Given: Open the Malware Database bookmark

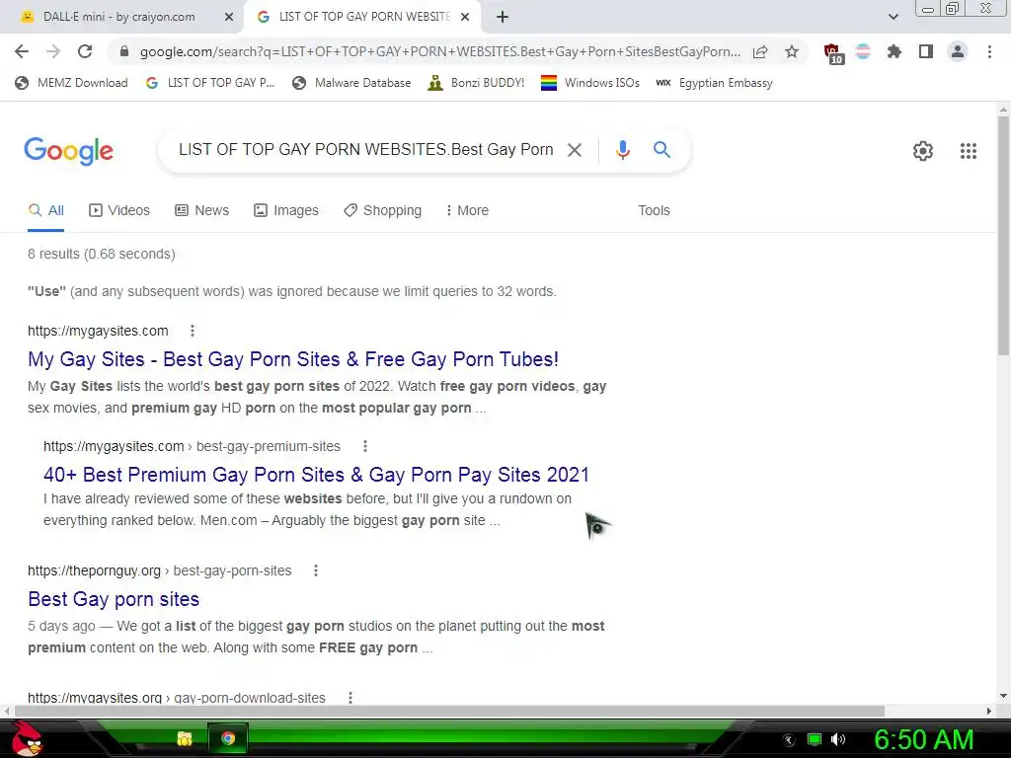Looking at the screenshot, I should coord(351,83).
